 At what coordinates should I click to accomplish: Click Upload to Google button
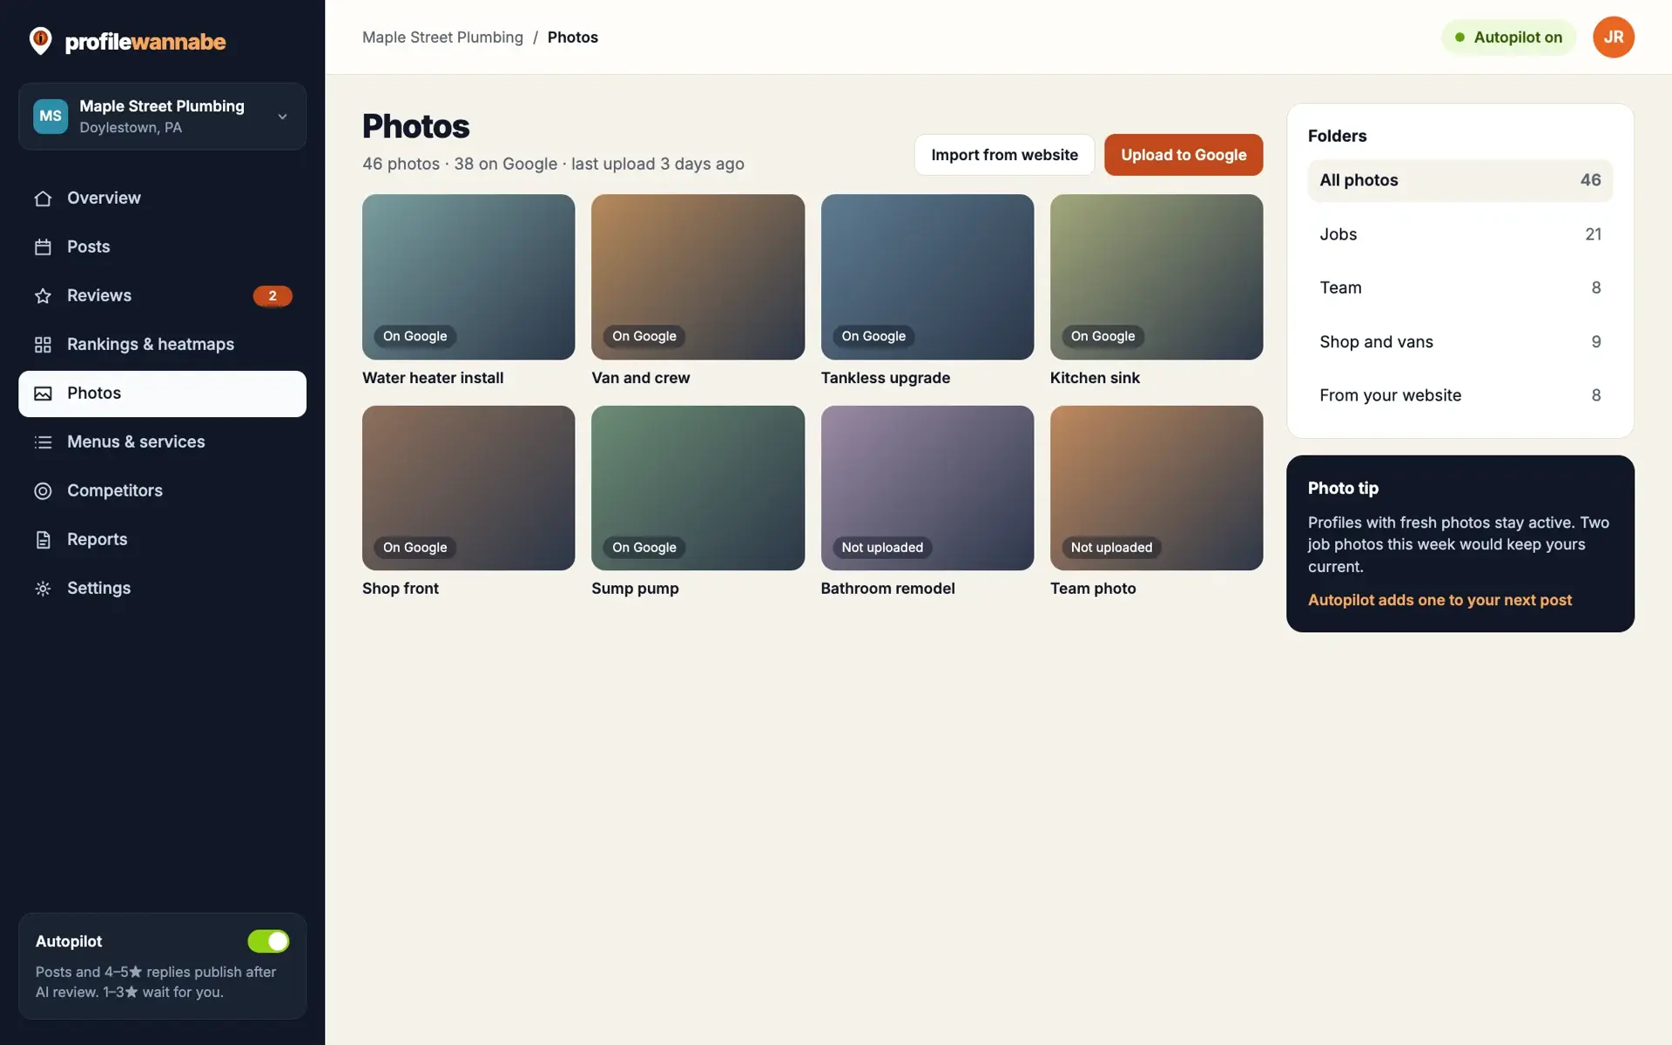click(1183, 155)
